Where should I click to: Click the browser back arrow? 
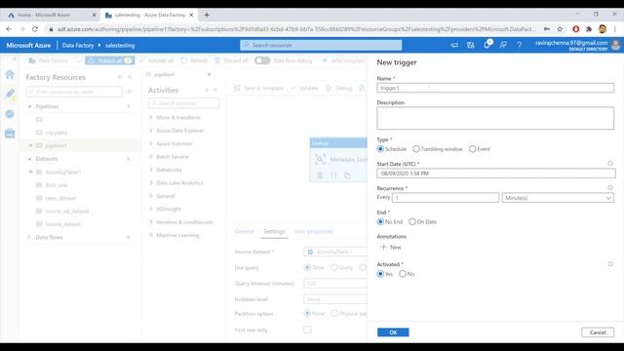(9, 29)
